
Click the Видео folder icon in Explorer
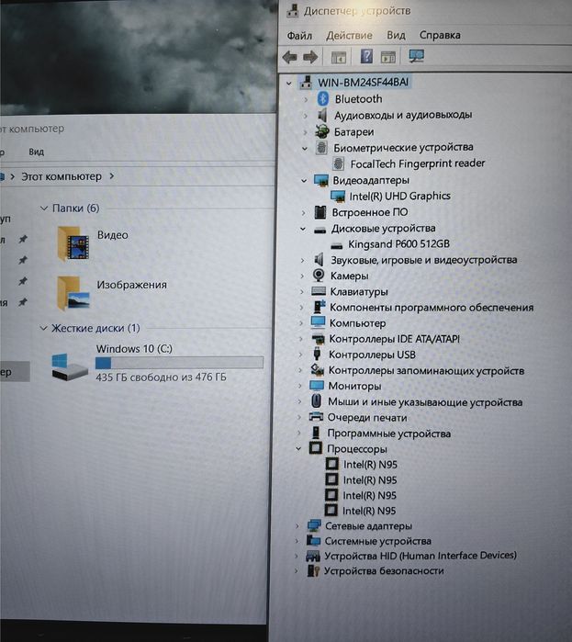pos(73,243)
